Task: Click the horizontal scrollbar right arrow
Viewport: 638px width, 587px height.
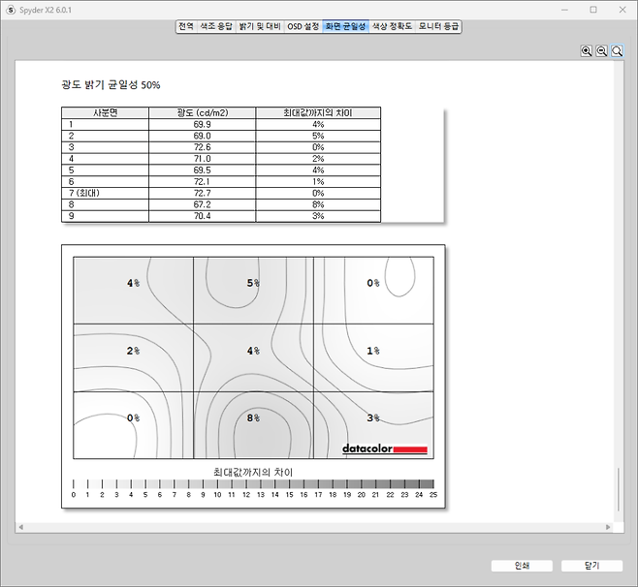Action: [x=607, y=527]
